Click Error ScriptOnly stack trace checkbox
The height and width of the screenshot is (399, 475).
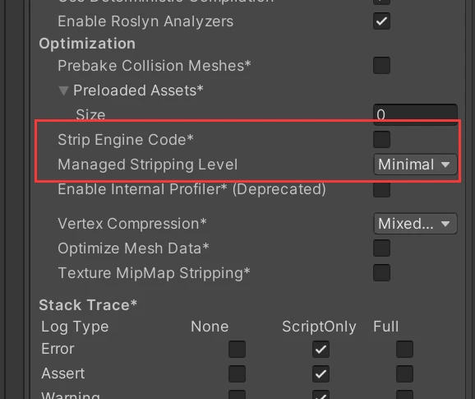[x=321, y=349]
